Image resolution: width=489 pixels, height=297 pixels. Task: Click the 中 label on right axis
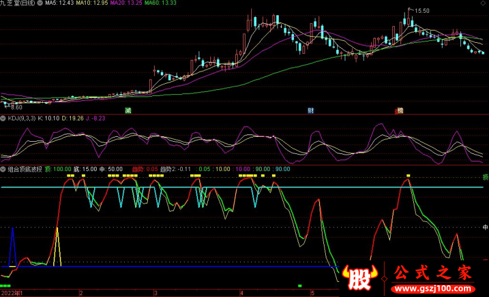[x=485, y=226]
